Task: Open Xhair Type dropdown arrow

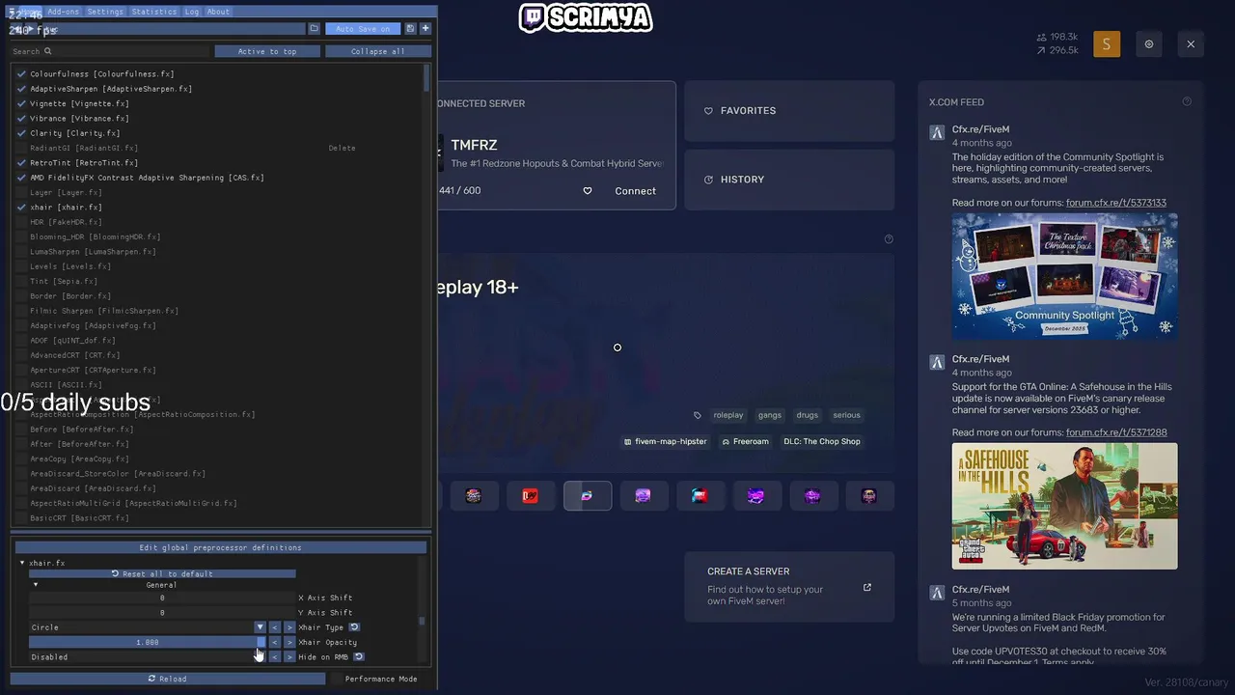Action: click(x=260, y=627)
